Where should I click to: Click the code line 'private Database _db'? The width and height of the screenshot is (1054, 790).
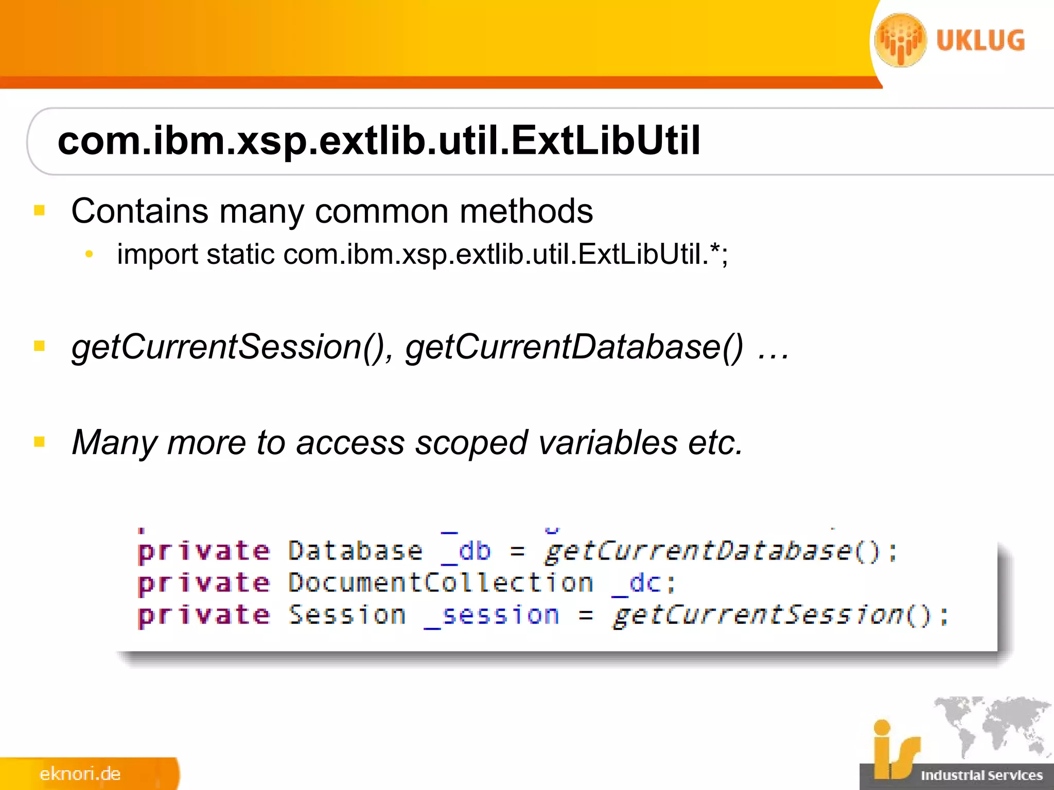(518, 551)
